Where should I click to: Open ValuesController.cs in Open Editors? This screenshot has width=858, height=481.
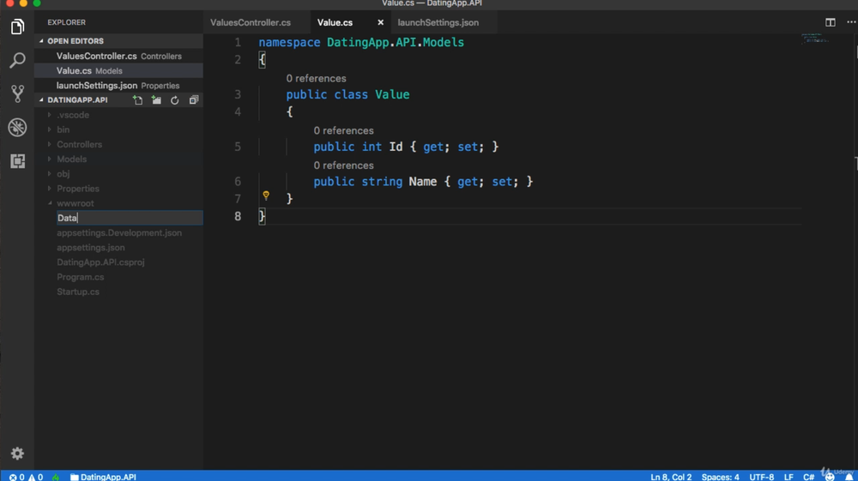pos(118,56)
